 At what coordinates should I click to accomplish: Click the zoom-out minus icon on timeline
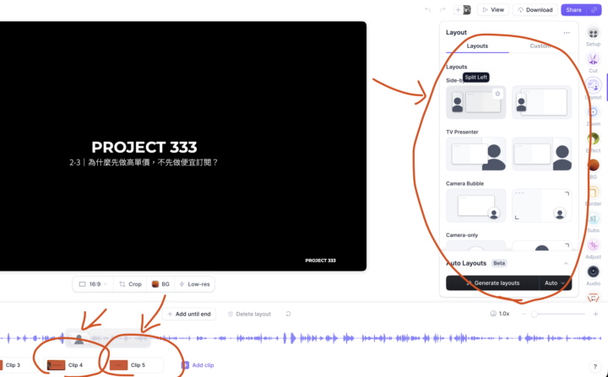(x=524, y=314)
